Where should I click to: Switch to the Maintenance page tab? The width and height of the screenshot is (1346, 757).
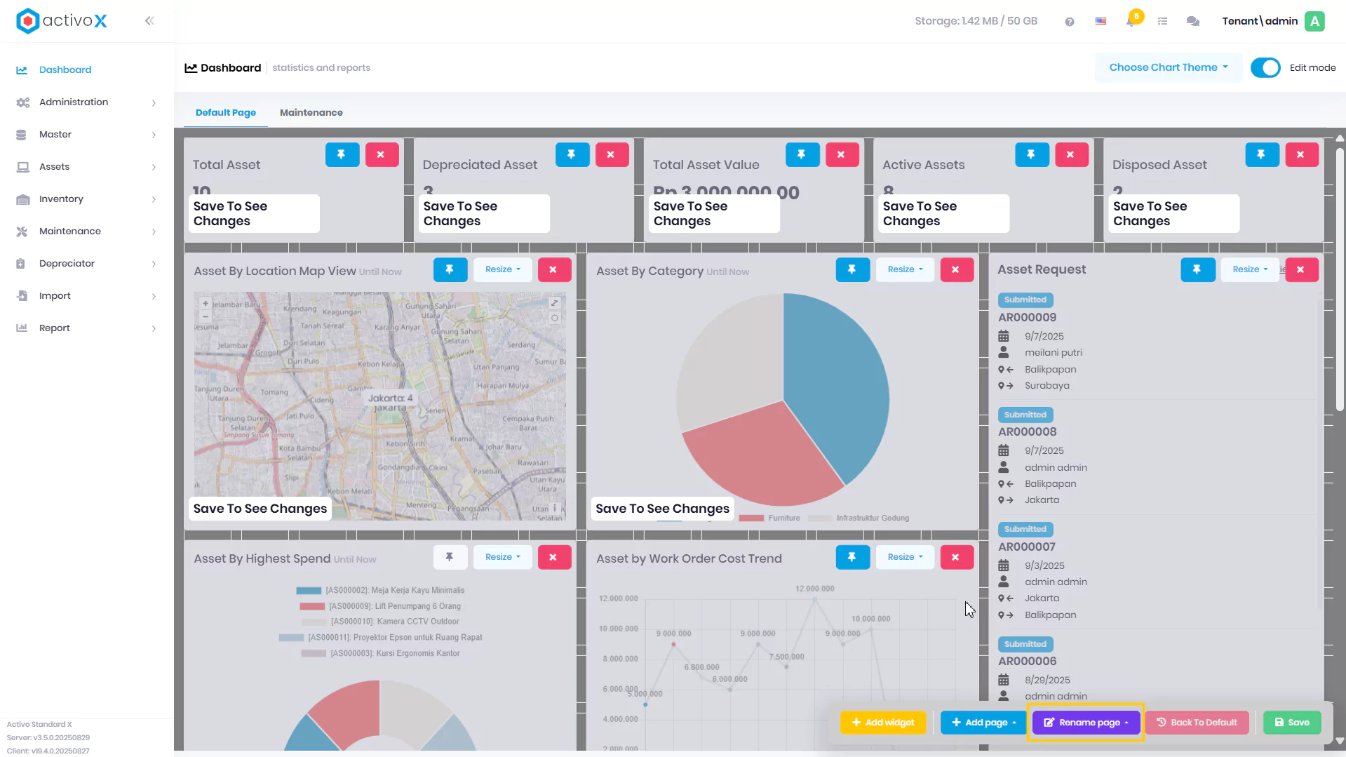311,112
